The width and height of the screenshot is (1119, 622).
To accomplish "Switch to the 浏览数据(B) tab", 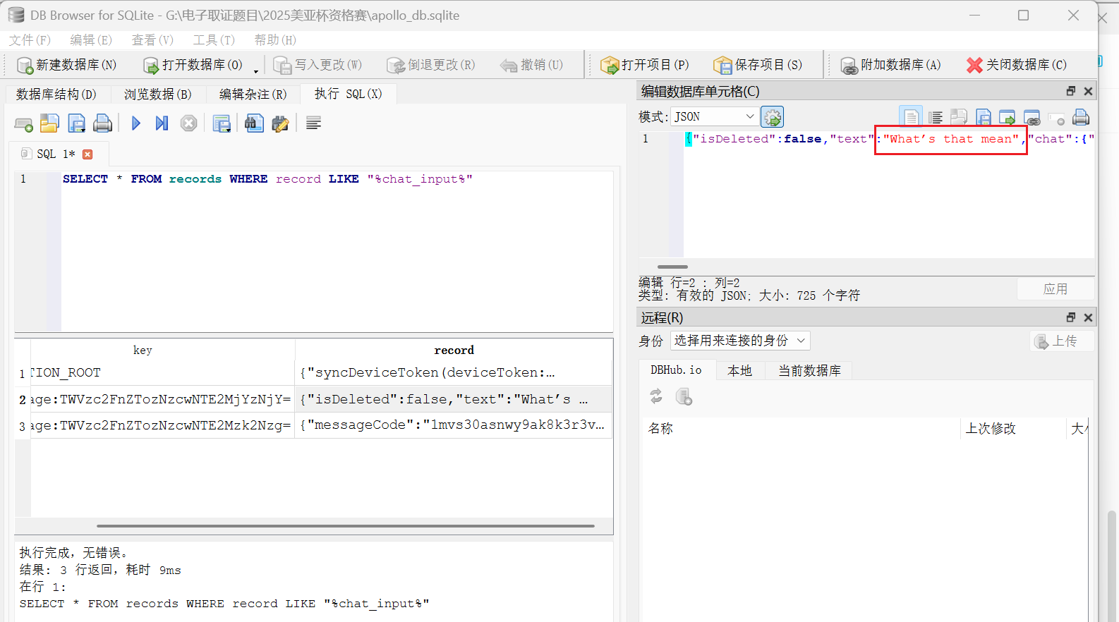I will 157,94.
